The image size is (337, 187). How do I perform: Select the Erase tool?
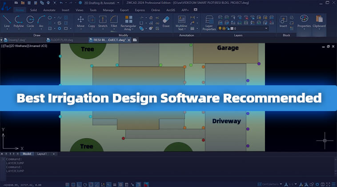tap(166, 21)
